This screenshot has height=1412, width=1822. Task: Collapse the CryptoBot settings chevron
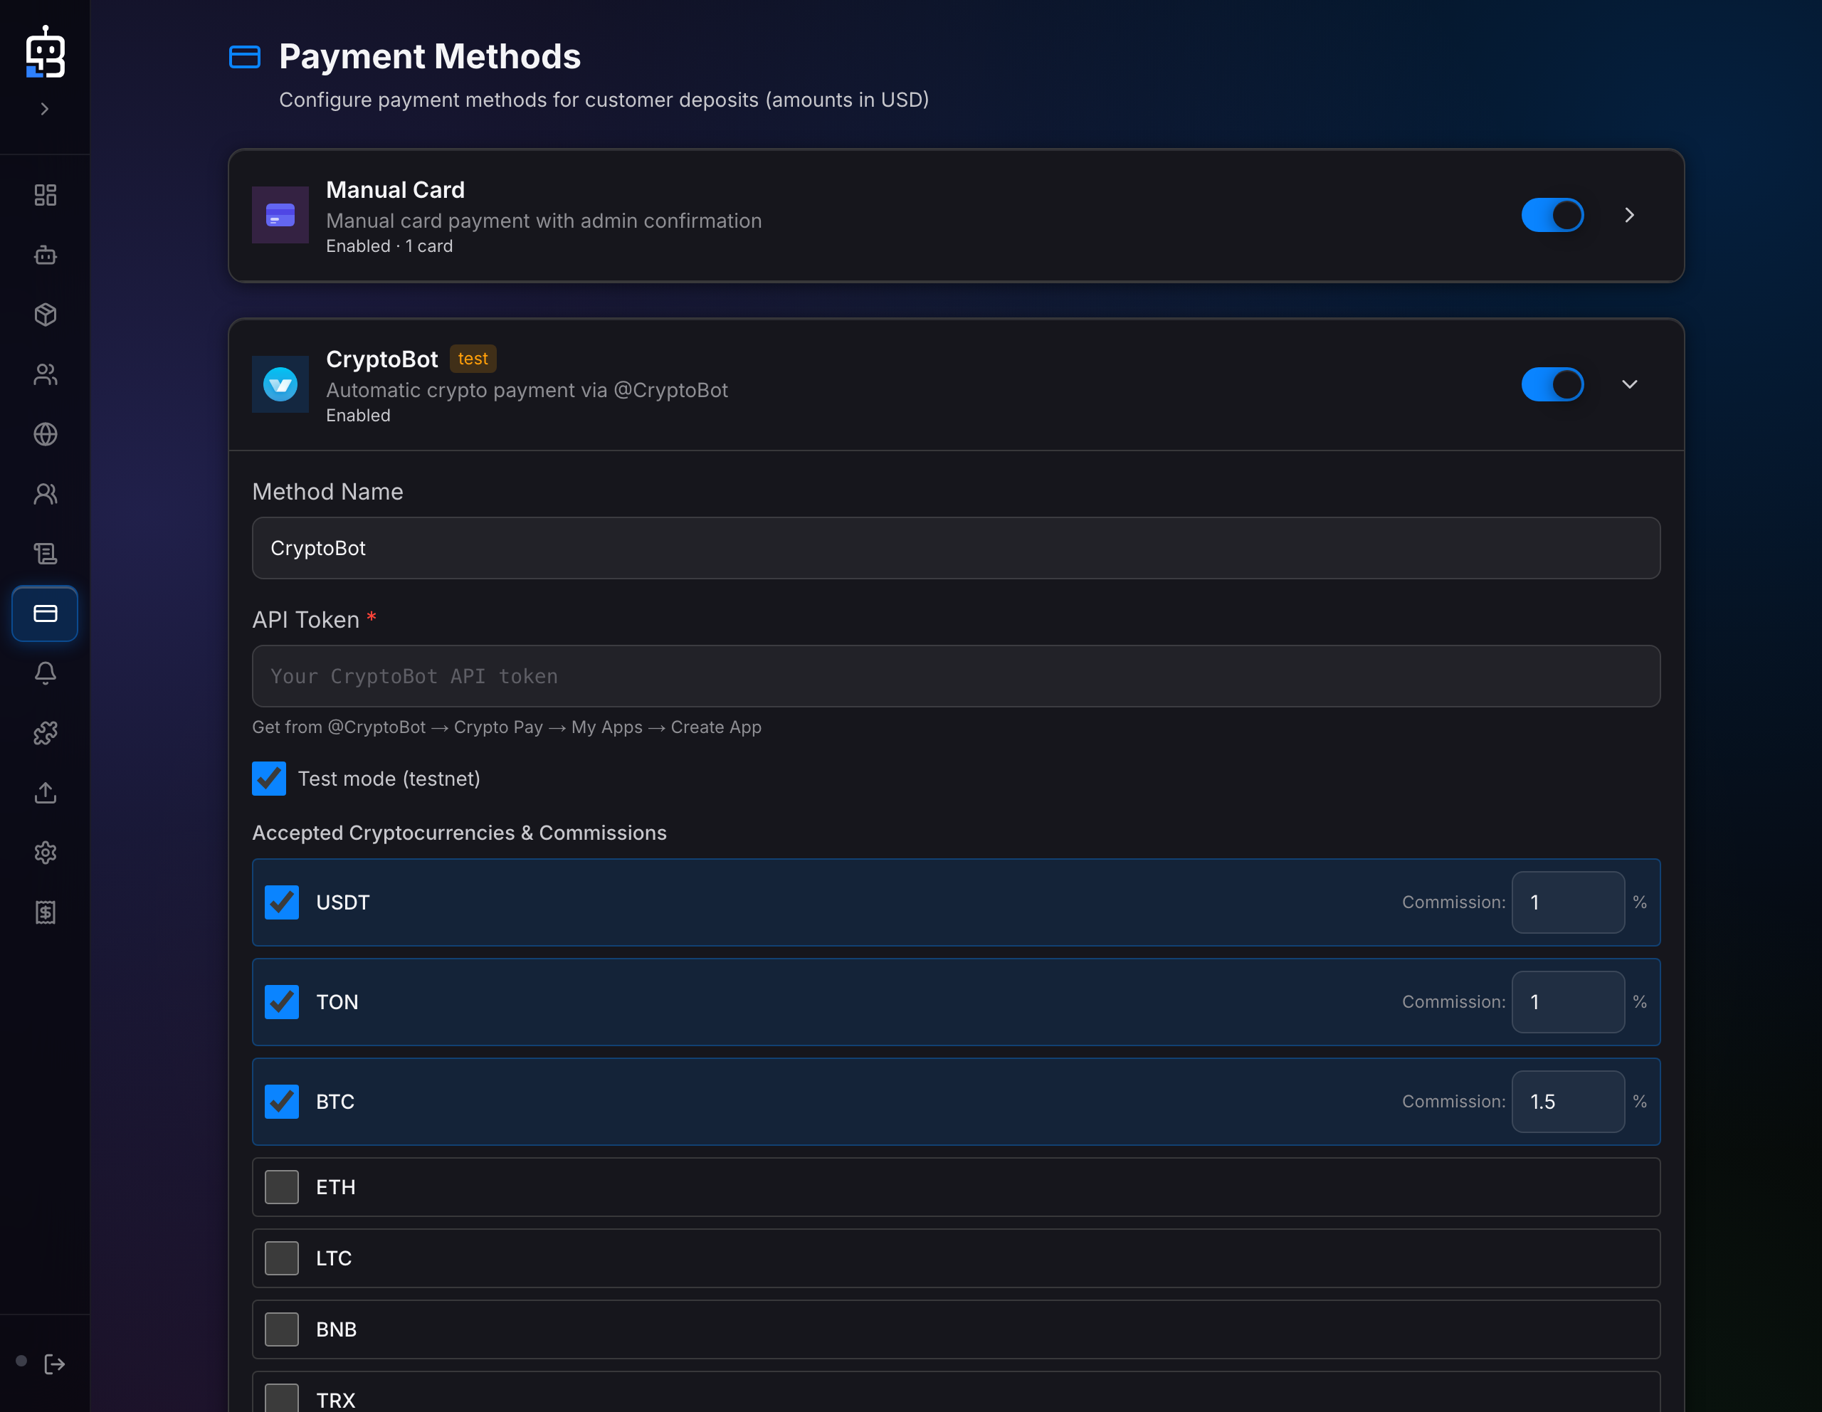(1629, 384)
